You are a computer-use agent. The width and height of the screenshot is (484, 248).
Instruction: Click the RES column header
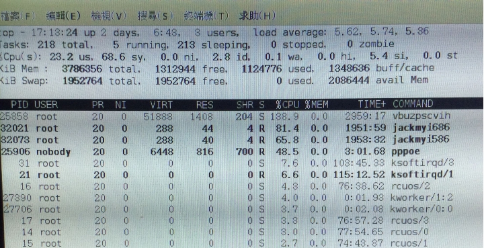coord(204,105)
